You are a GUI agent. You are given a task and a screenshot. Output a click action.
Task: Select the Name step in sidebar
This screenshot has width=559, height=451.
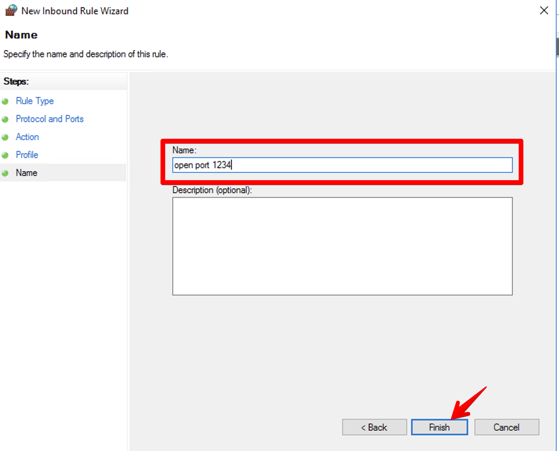tap(27, 173)
